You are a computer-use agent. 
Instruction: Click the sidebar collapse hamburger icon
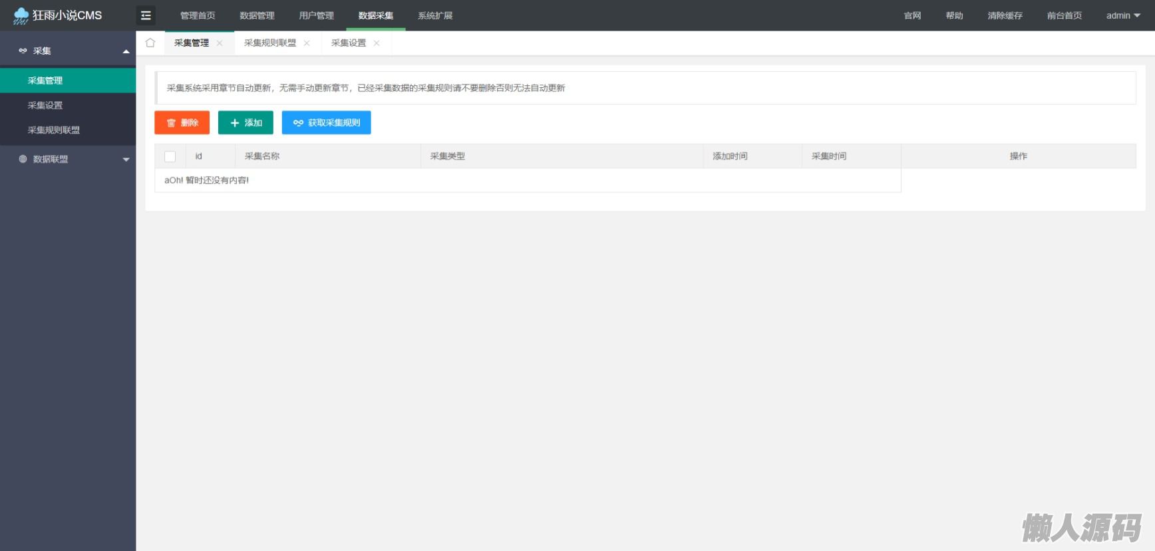146,15
